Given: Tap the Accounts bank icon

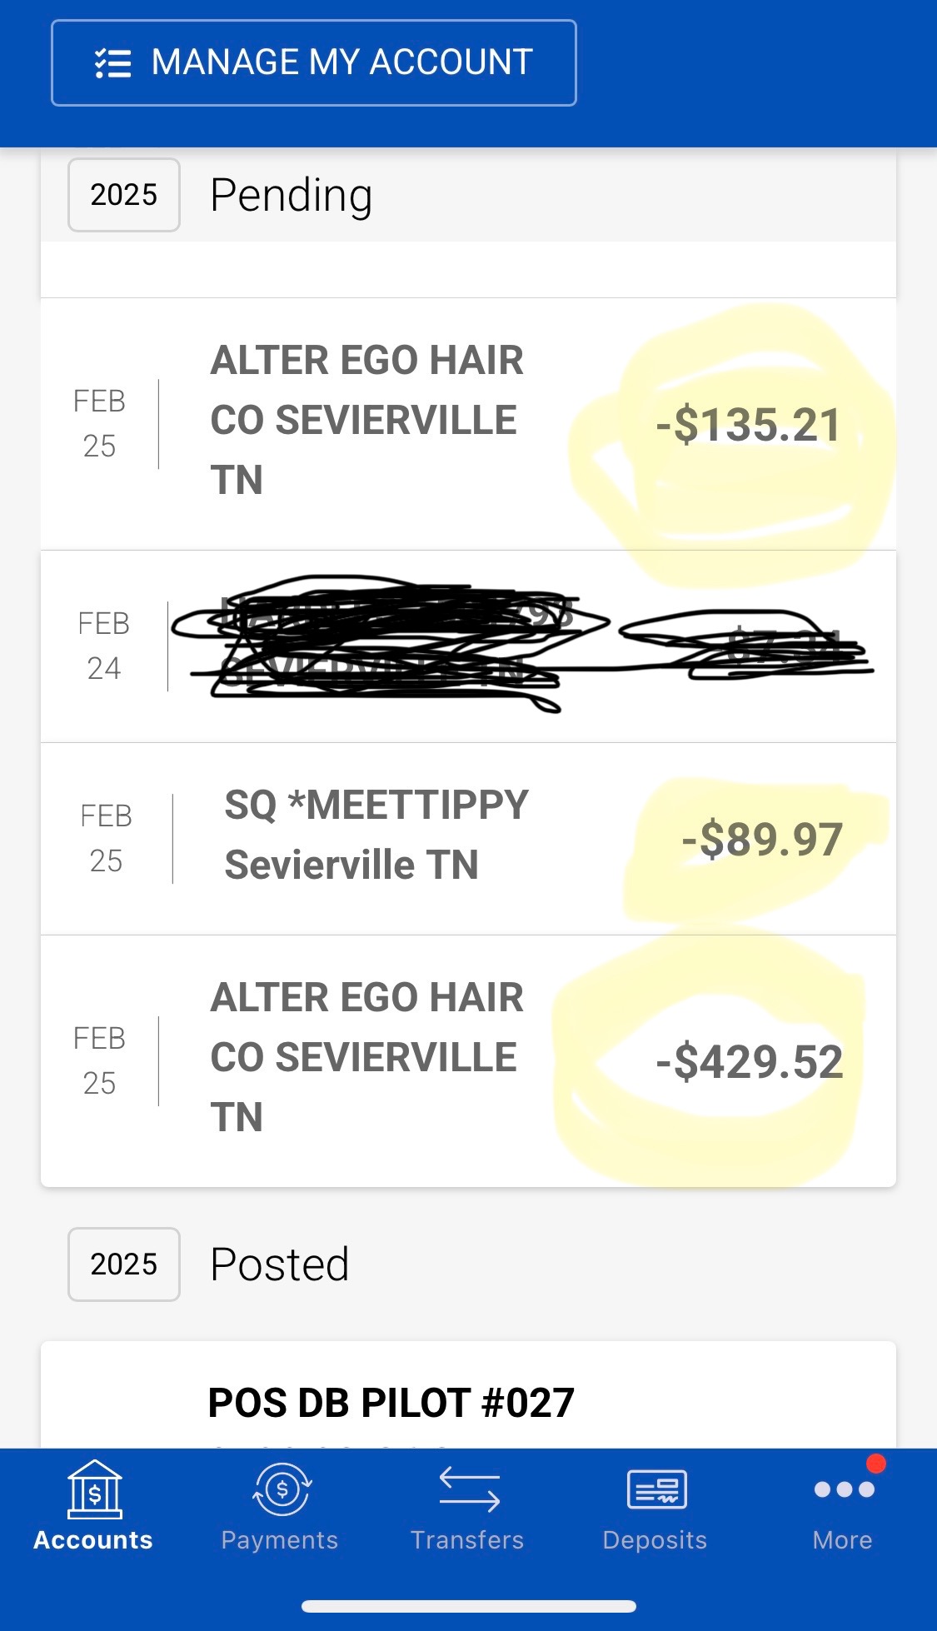Looking at the screenshot, I should click(94, 1489).
